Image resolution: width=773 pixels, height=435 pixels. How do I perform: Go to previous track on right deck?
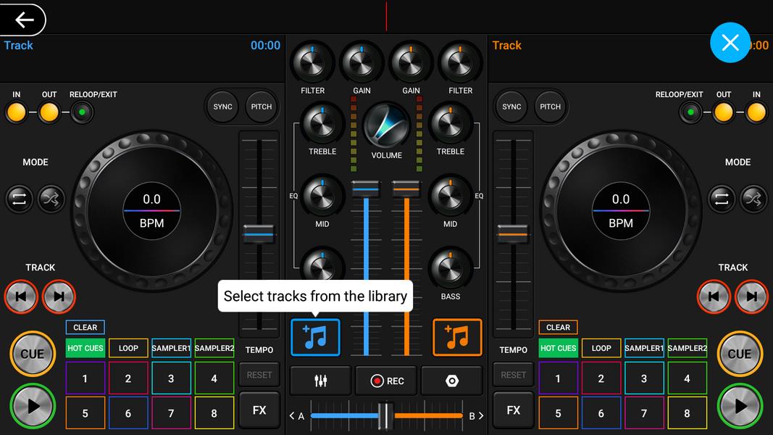714,296
